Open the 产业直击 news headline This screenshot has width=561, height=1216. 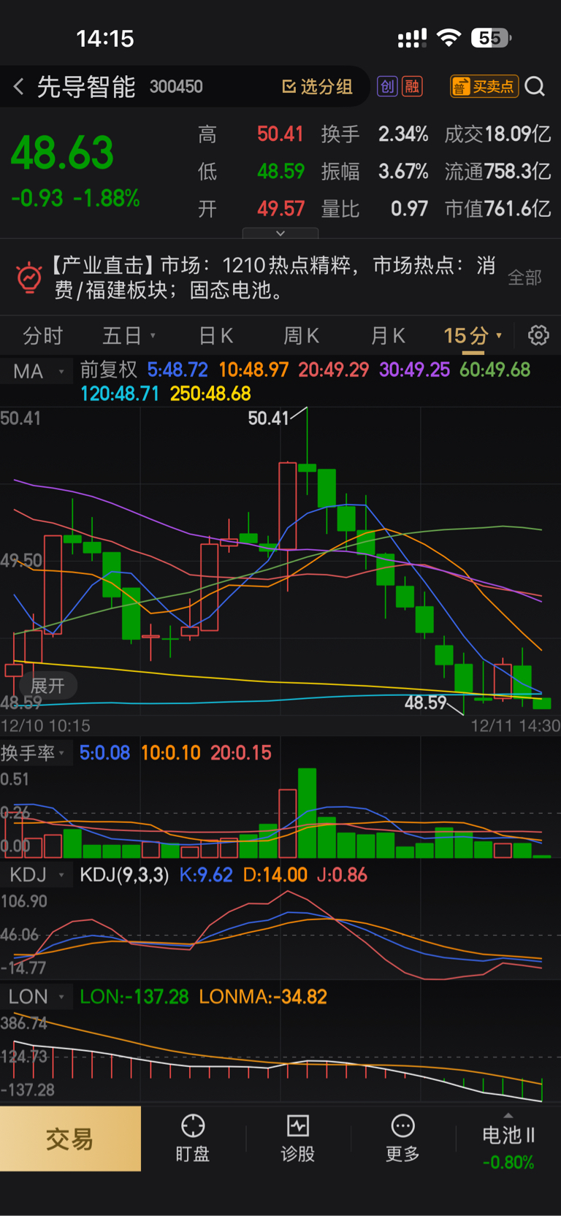(x=275, y=278)
